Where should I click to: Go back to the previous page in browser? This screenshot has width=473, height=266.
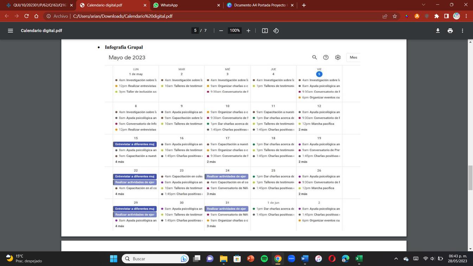(7, 16)
